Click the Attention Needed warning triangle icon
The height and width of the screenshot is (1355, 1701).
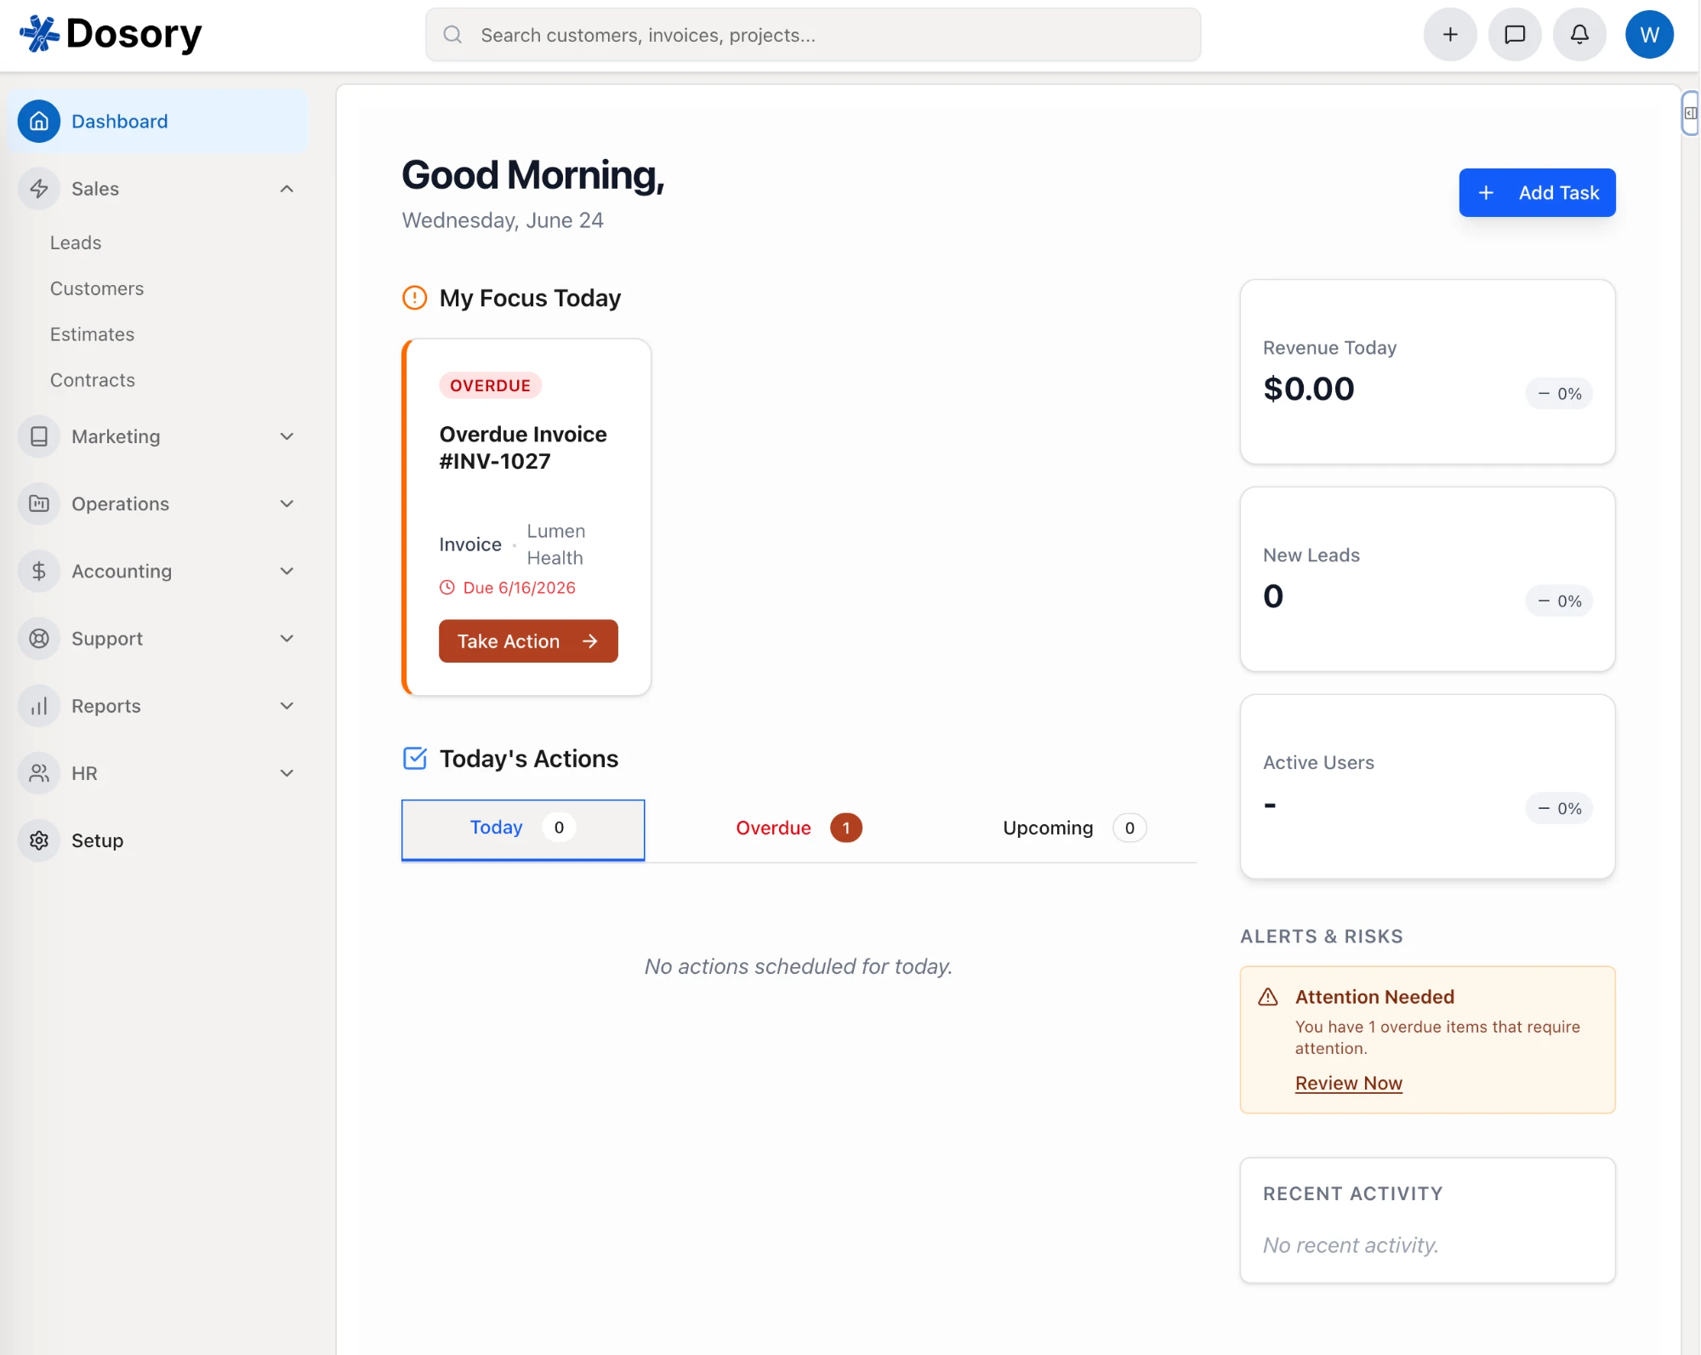click(1268, 997)
